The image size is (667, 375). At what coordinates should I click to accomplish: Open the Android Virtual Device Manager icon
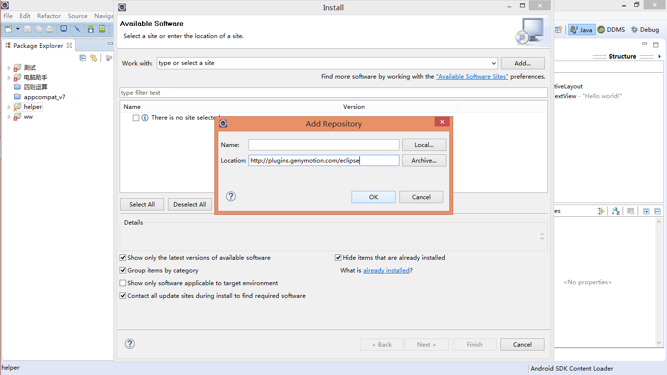pyautogui.click(x=102, y=29)
